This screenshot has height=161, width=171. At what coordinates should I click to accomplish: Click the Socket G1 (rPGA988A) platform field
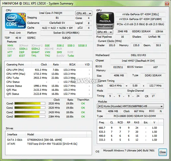[x=66, y=33]
